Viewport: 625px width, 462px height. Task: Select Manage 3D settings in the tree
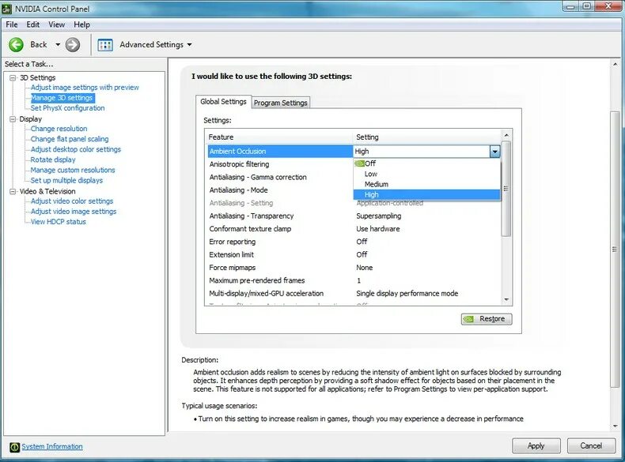pos(62,97)
